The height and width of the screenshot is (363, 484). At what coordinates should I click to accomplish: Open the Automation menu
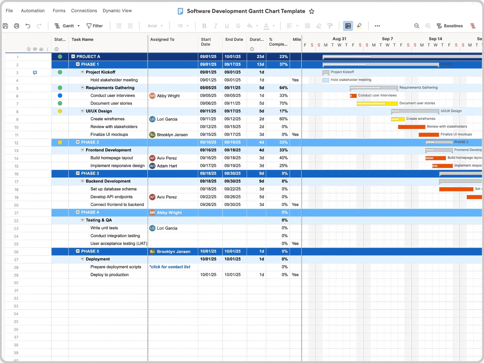point(33,11)
